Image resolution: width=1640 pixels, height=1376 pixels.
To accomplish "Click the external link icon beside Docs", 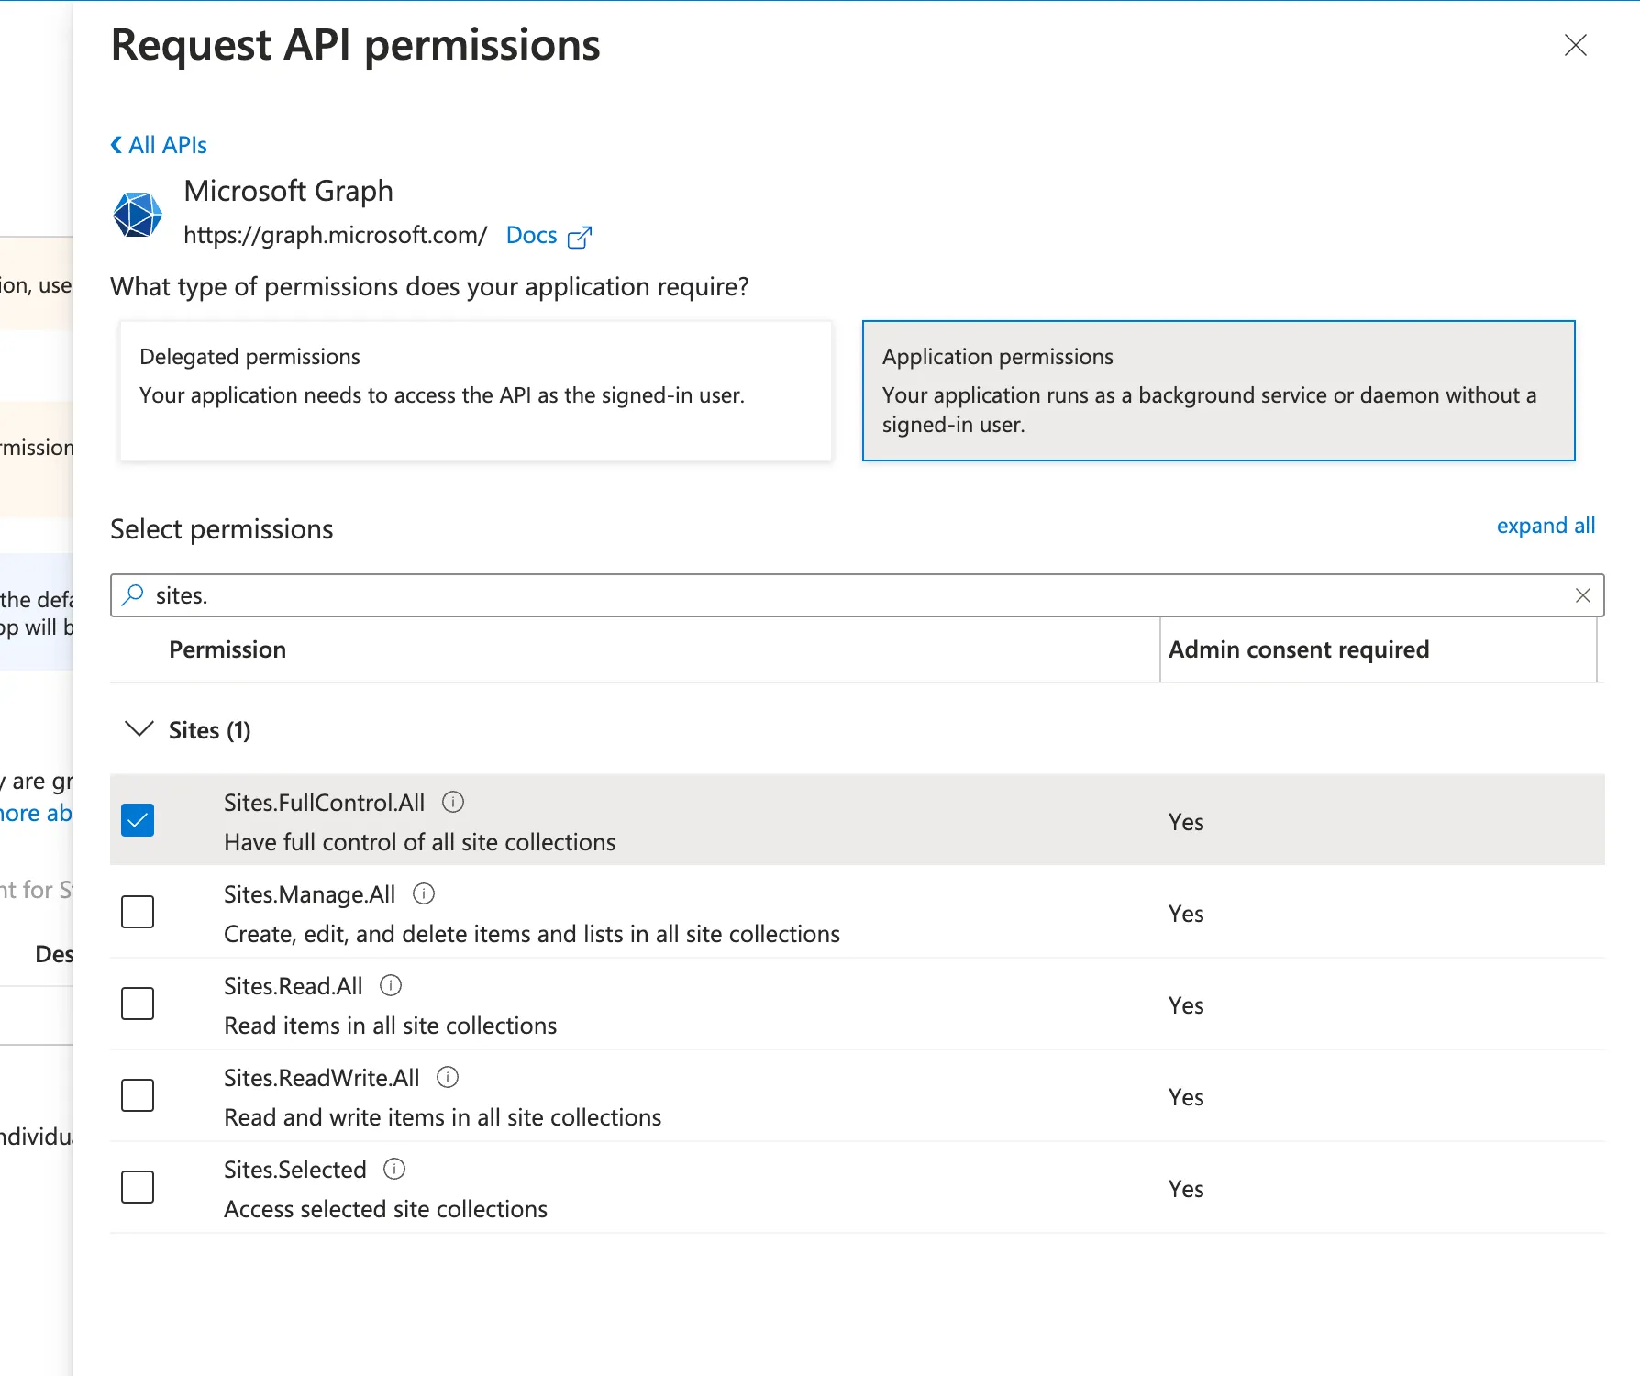I will tap(580, 237).
